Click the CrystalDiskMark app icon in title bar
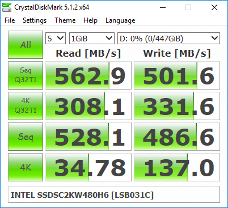228x208 pixels. (x=7, y=7)
